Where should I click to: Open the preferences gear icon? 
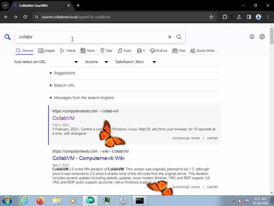262,36
